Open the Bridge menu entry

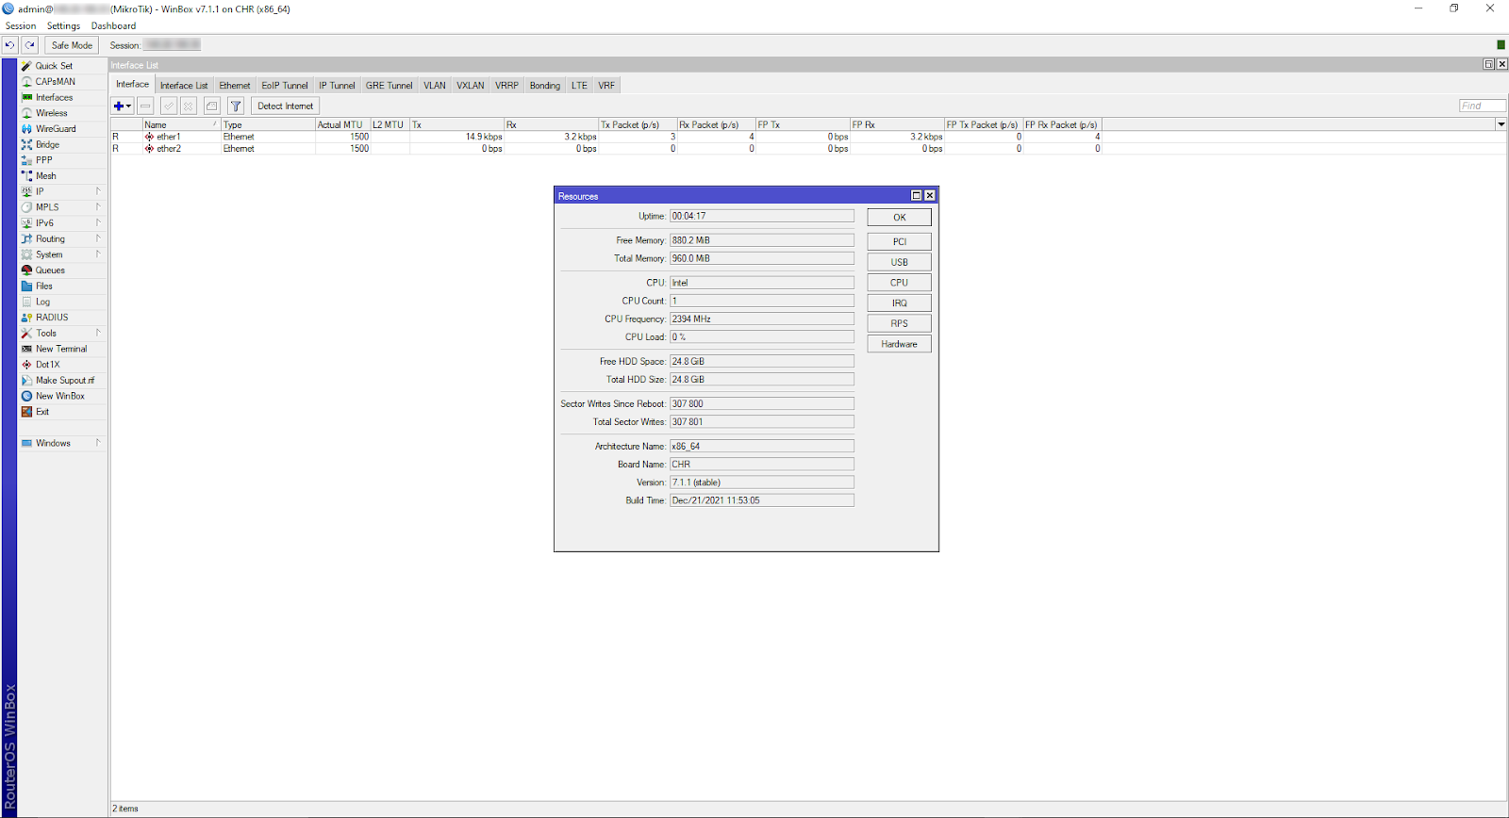coord(47,144)
